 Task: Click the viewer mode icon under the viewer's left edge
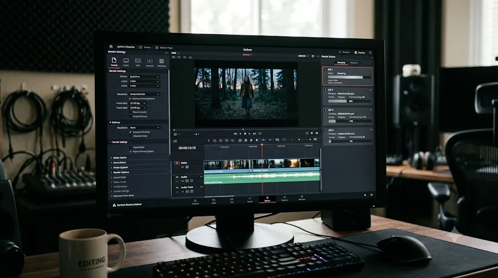(x=175, y=135)
